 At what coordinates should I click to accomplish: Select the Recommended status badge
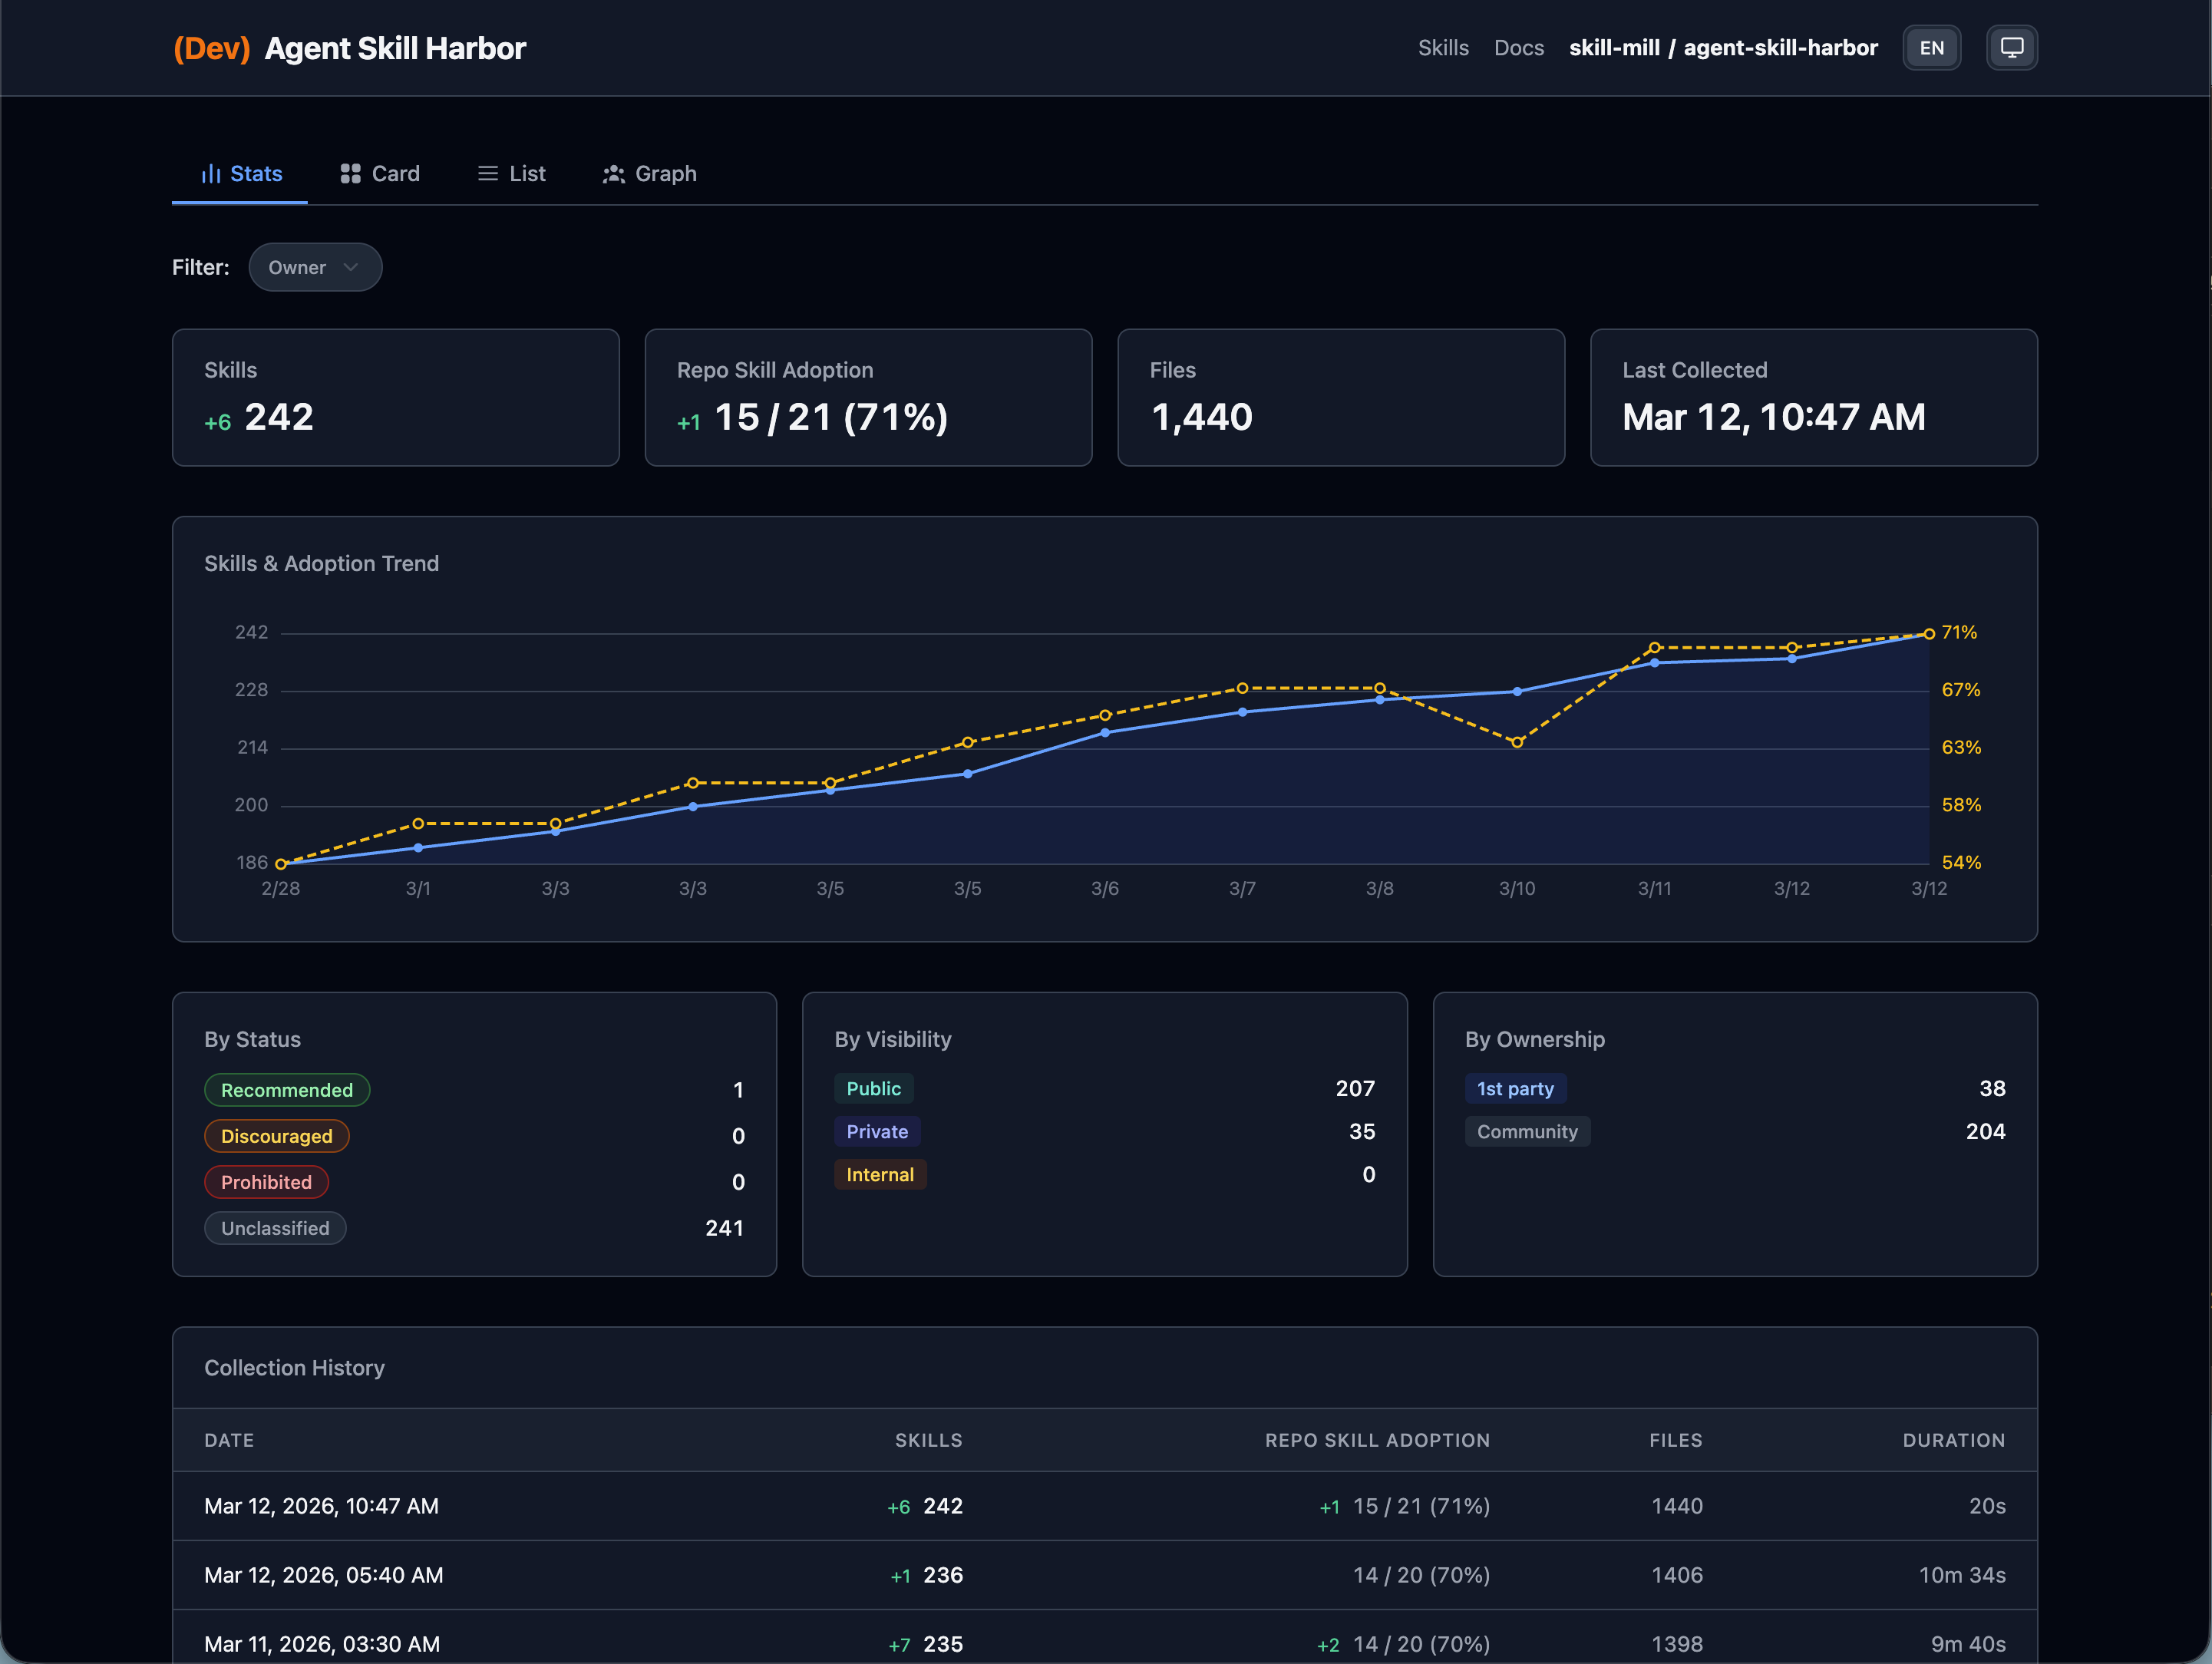[287, 1090]
